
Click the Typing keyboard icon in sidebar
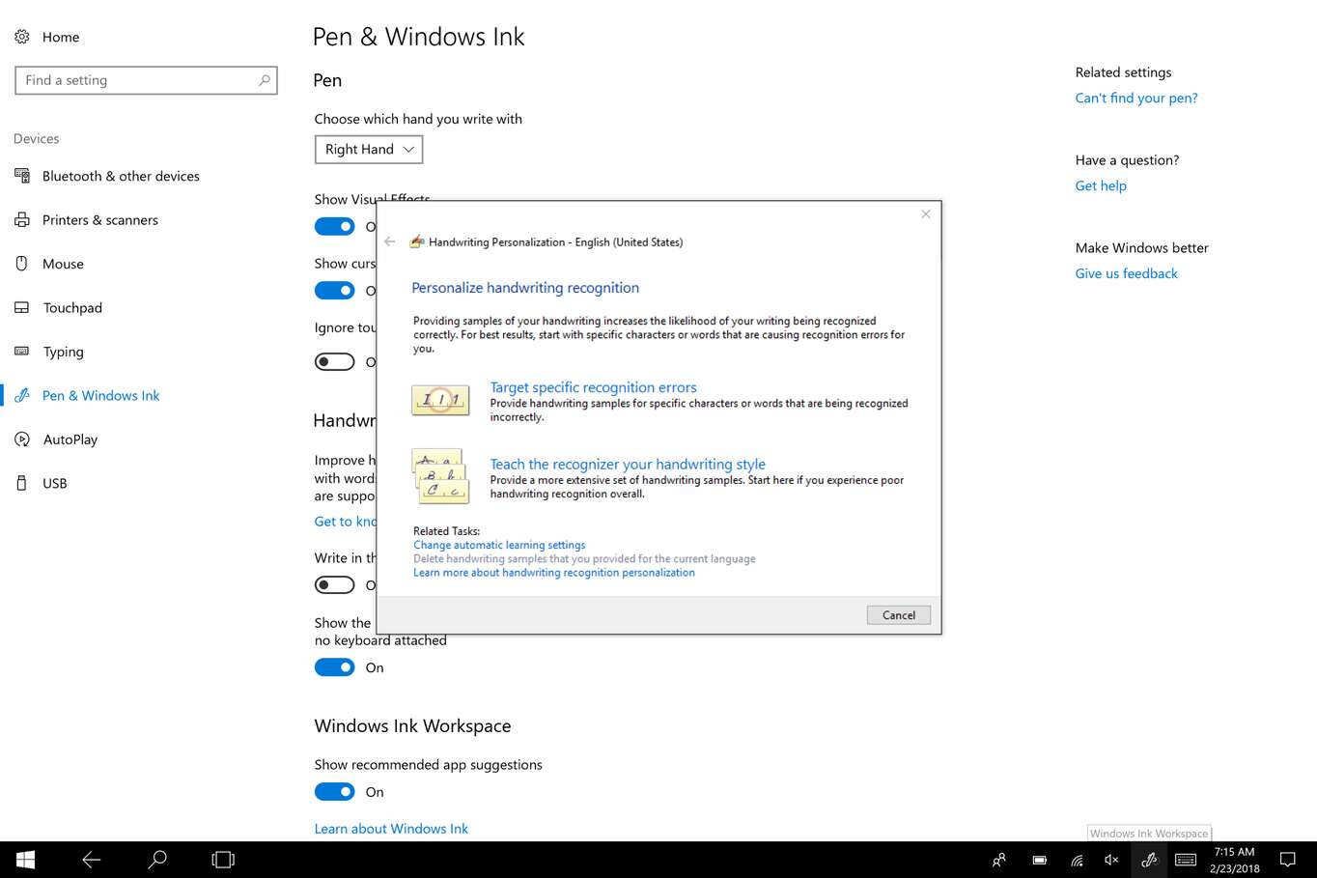click(x=22, y=352)
